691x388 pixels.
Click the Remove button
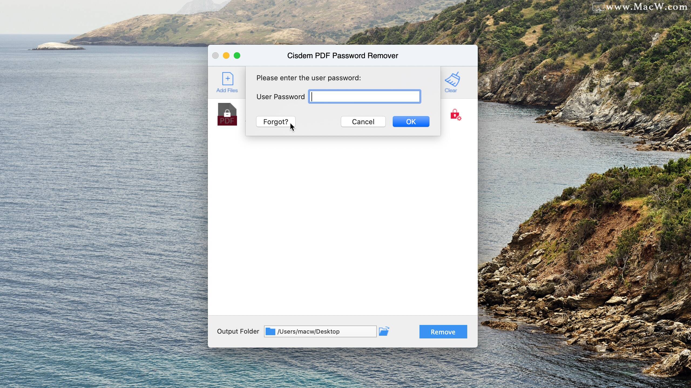tap(443, 332)
